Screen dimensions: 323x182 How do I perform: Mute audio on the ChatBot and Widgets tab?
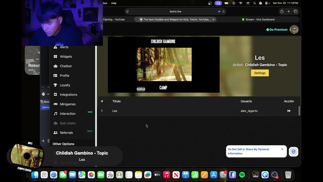[213, 19]
